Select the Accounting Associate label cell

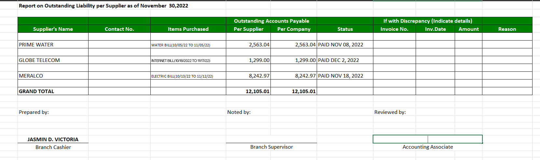(x=428, y=147)
